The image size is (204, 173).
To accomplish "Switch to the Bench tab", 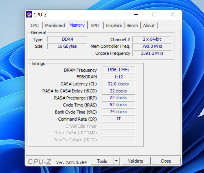I will (x=132, y=25).
